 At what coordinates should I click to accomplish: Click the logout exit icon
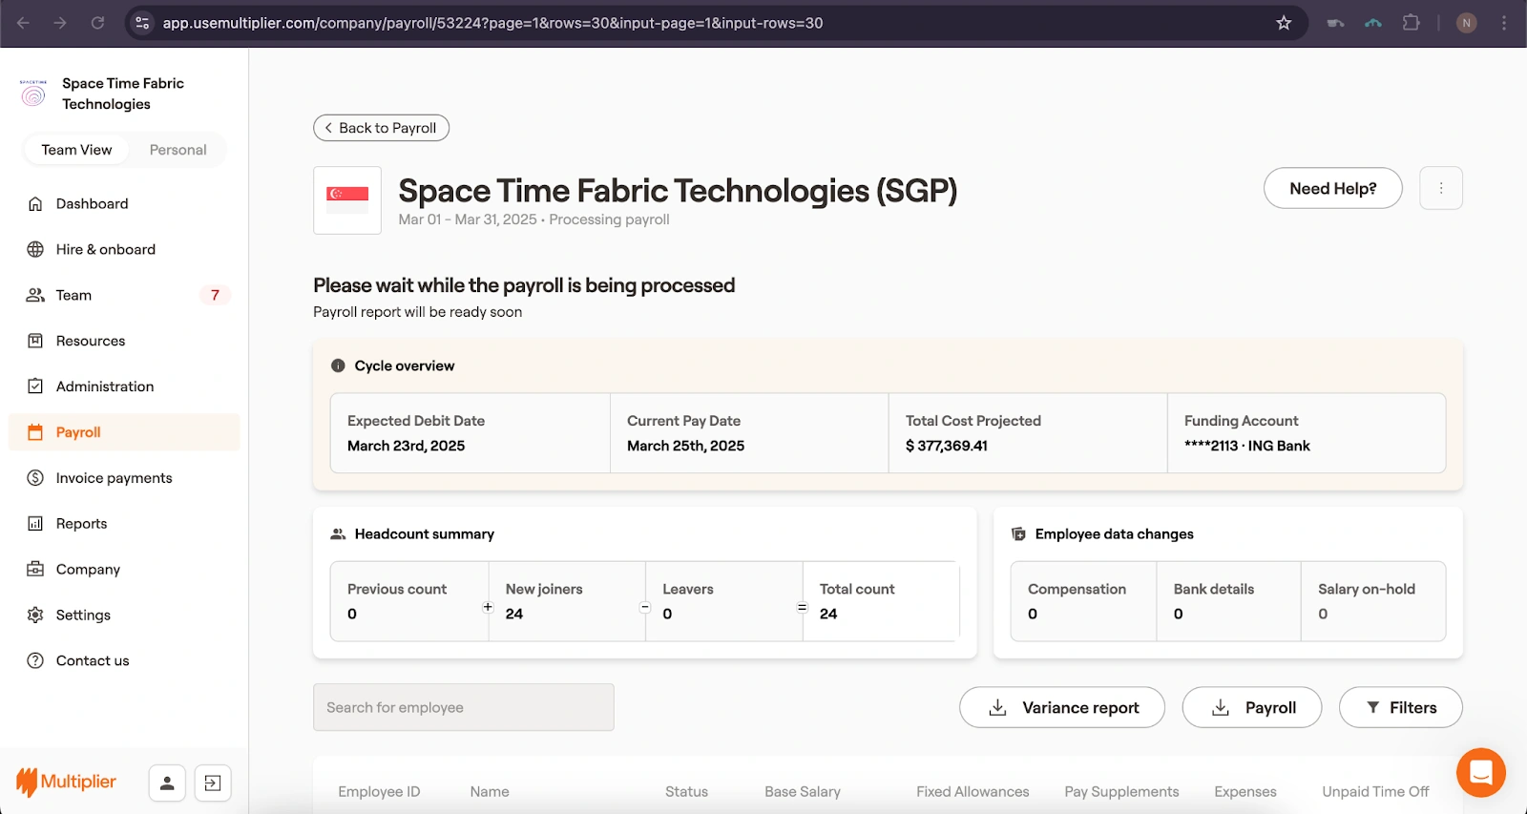coord(213,783)
